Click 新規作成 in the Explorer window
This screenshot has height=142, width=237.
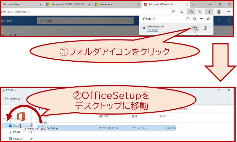14,99
